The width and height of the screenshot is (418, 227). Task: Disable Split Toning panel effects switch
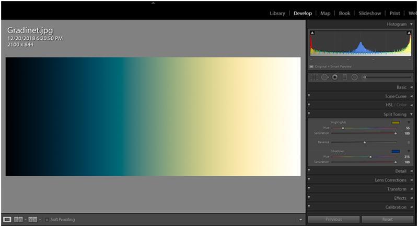309,114
